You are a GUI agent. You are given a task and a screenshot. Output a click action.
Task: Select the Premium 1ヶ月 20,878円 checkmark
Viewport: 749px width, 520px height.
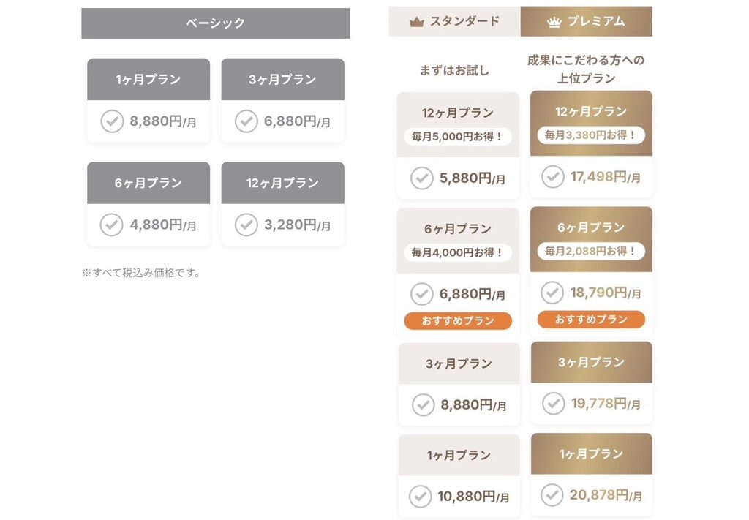pyautogui.click(x=552, y=495)
